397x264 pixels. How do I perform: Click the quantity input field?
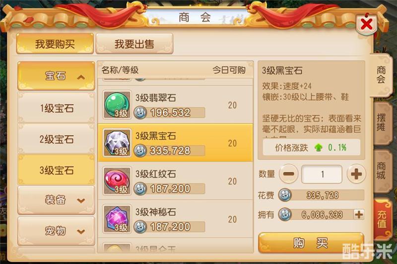[x=322, y=174]
